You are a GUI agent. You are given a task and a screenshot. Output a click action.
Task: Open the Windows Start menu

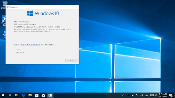coord(3,95)
